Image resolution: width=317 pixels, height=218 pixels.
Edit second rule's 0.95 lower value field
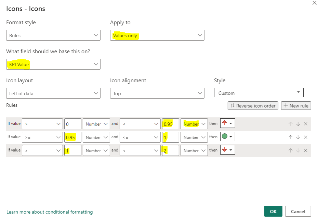tap(73, 137)
